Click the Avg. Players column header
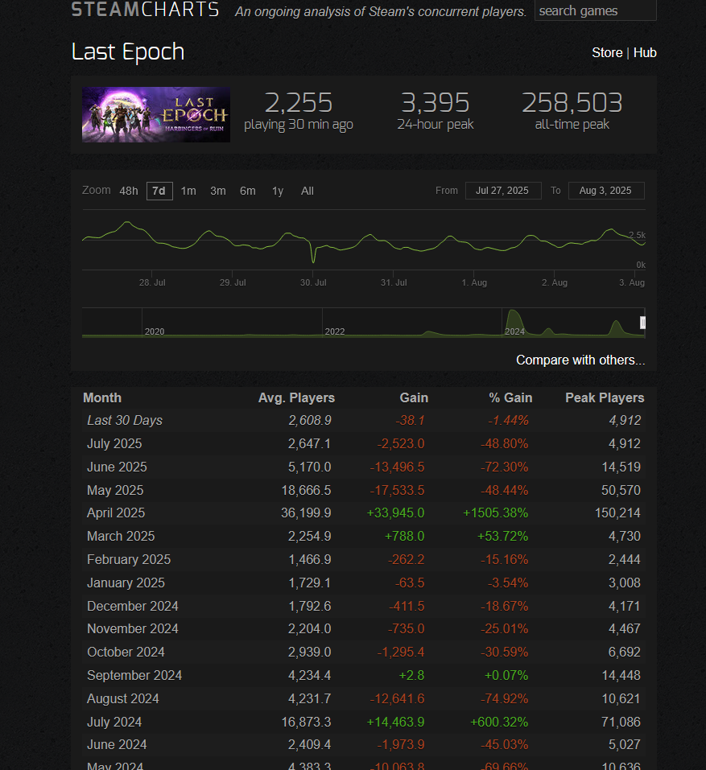Image resolution: width=706 pixels, height=770 pixels. (296, 397)
